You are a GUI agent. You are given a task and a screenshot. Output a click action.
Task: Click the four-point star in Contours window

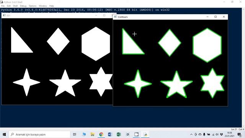point(138,84)
